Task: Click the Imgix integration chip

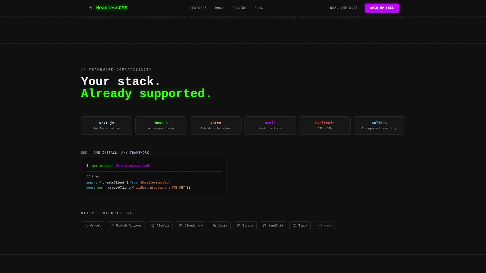Action: coord(220,226)
